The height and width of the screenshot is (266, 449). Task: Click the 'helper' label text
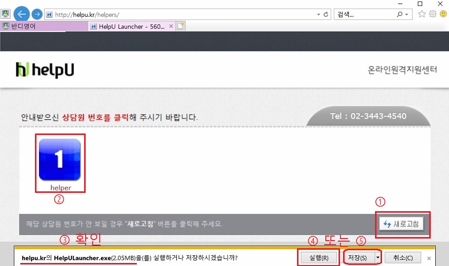coord(61,188)
